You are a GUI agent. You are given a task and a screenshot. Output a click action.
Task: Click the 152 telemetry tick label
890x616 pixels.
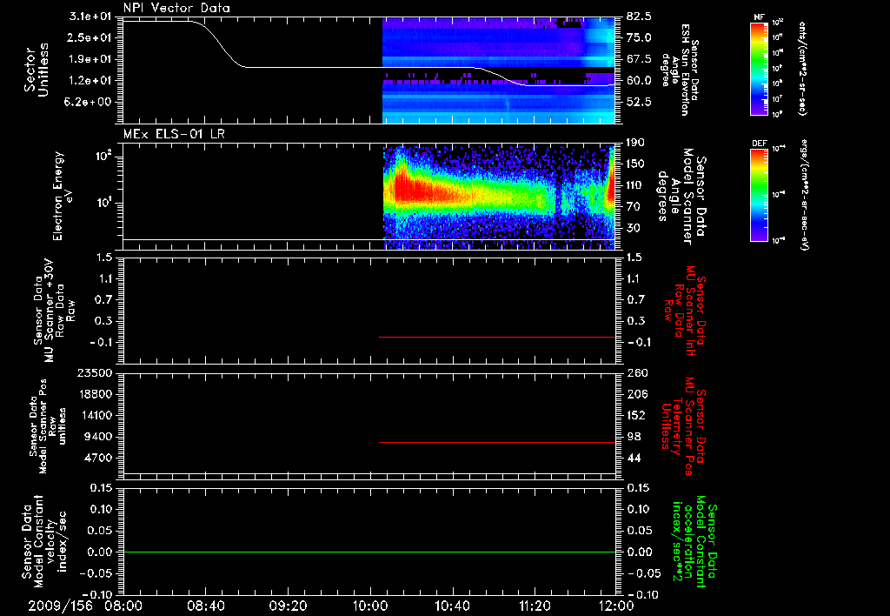pos(636,415)
